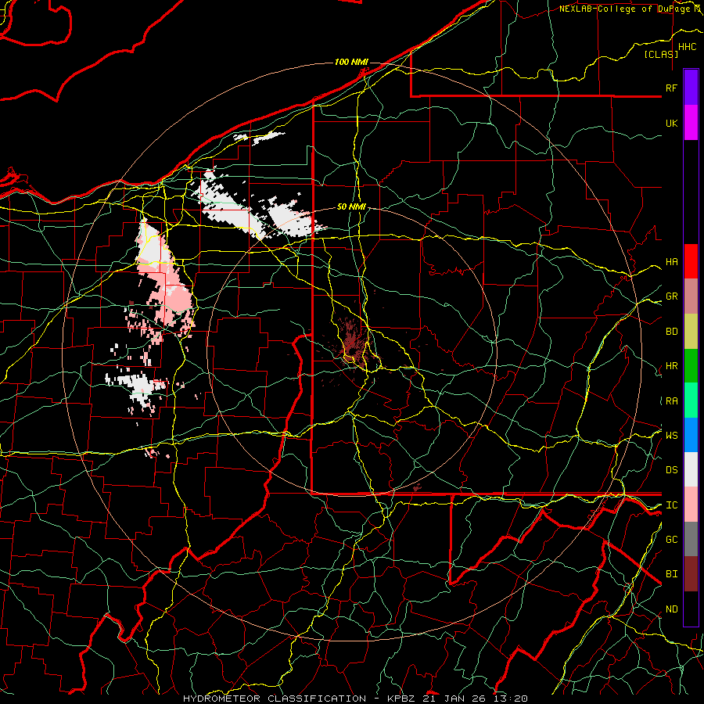Click the blue WS legend swatch
704x704 pixels.
point(691,435)
